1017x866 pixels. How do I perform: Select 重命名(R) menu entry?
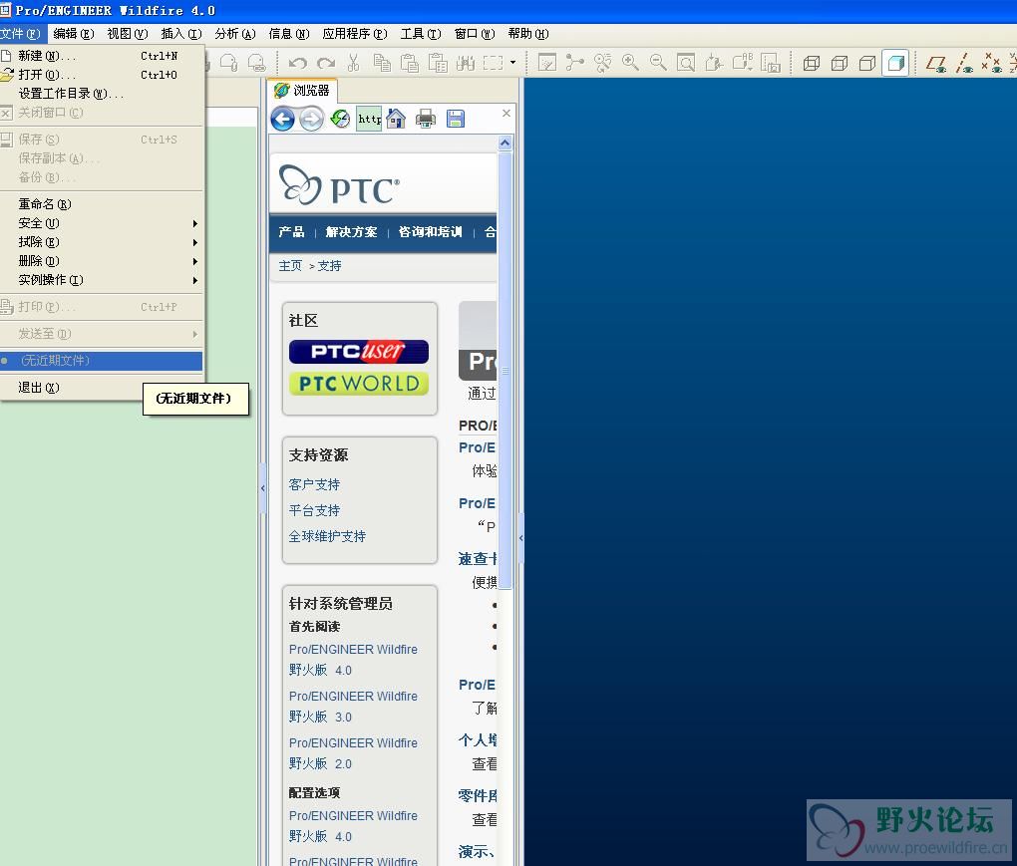pos(102,204)
